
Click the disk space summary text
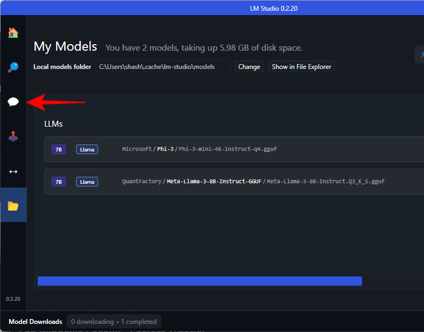tap(204, 48)
